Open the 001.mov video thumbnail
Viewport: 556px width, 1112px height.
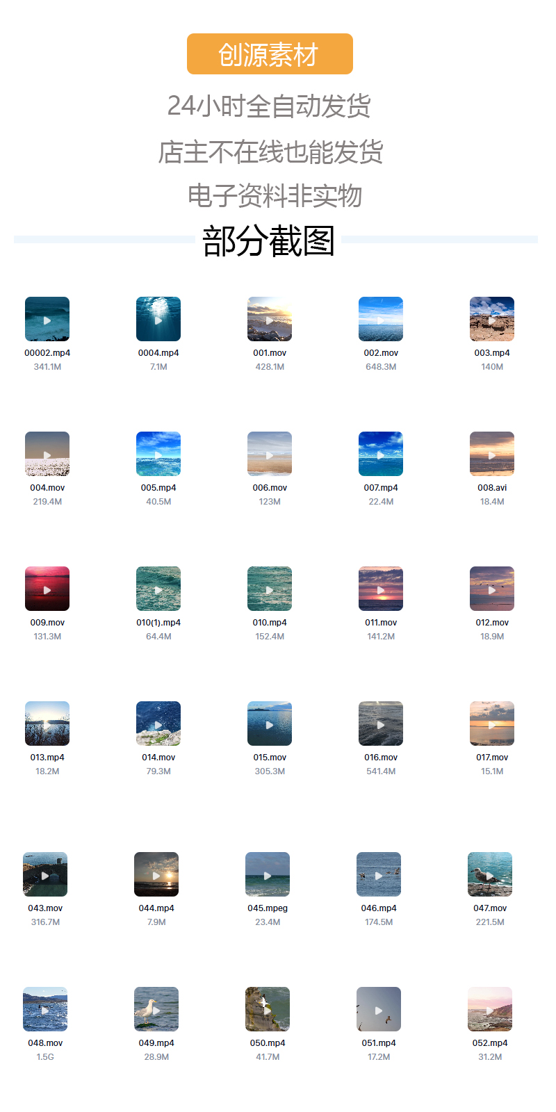coord(270,319)
